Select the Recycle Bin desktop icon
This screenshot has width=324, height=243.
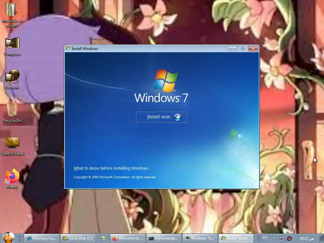pyautogui.click(x=12, y=113)
